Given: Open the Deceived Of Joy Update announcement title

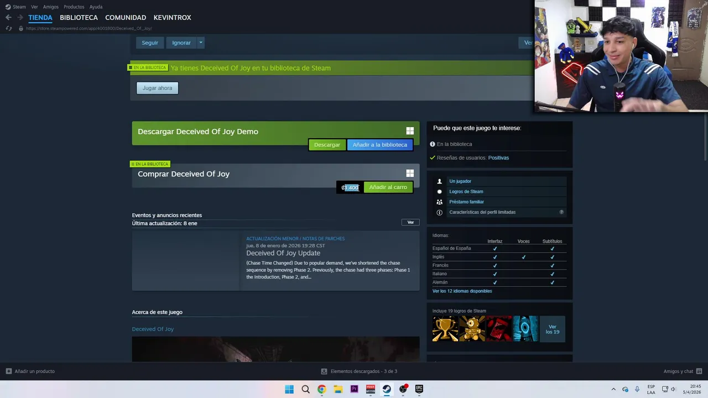Looking at the screenshot, I should [x=283, y=253].
